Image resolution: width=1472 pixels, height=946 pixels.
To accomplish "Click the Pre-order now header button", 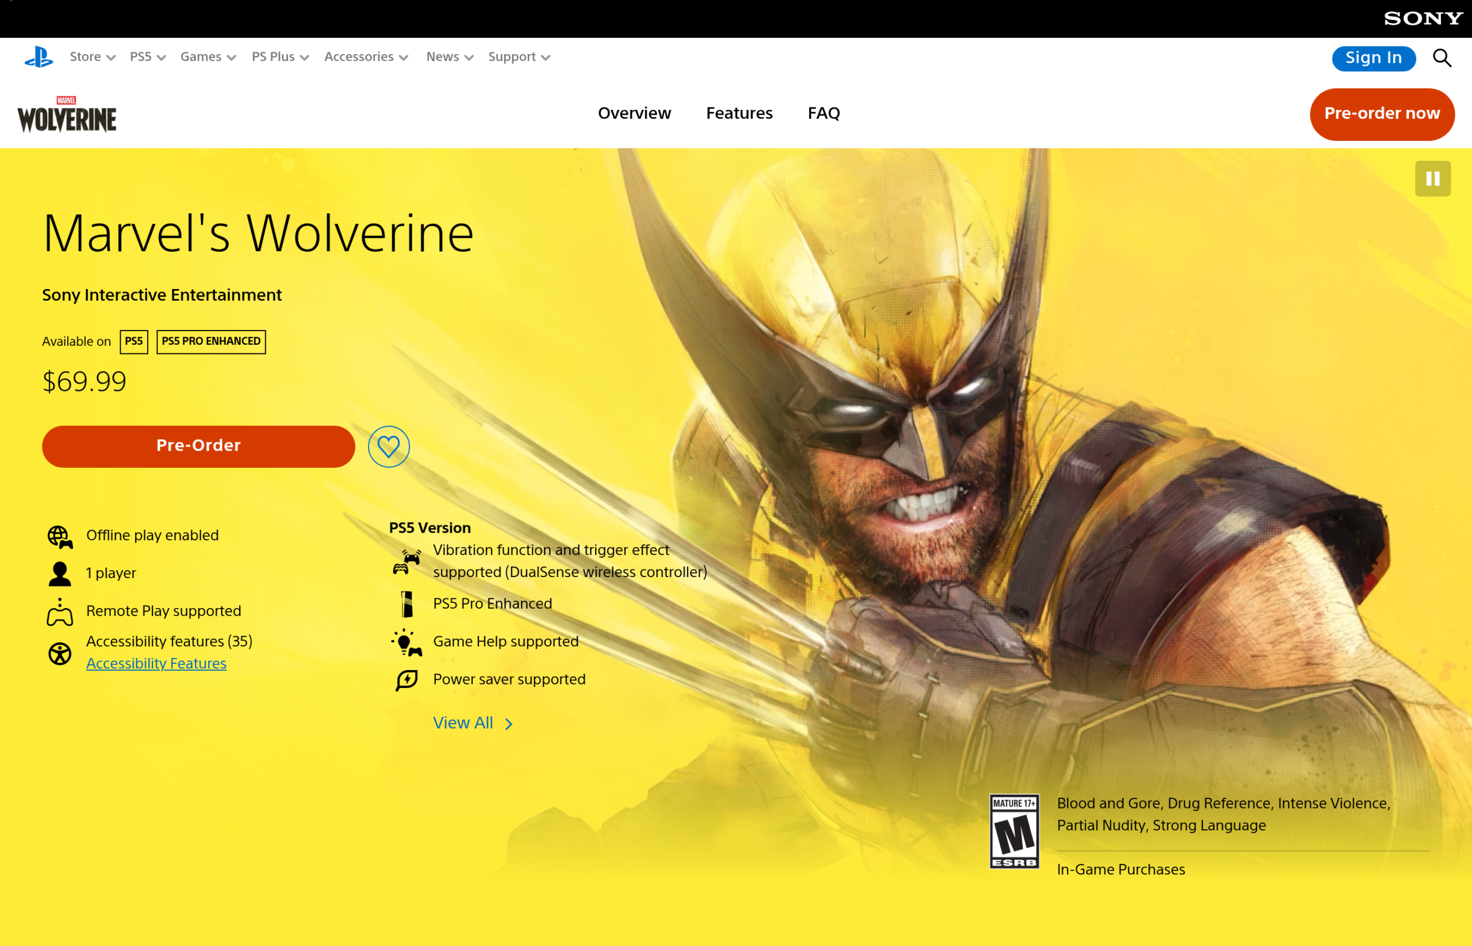I will tap(1382, 114).
